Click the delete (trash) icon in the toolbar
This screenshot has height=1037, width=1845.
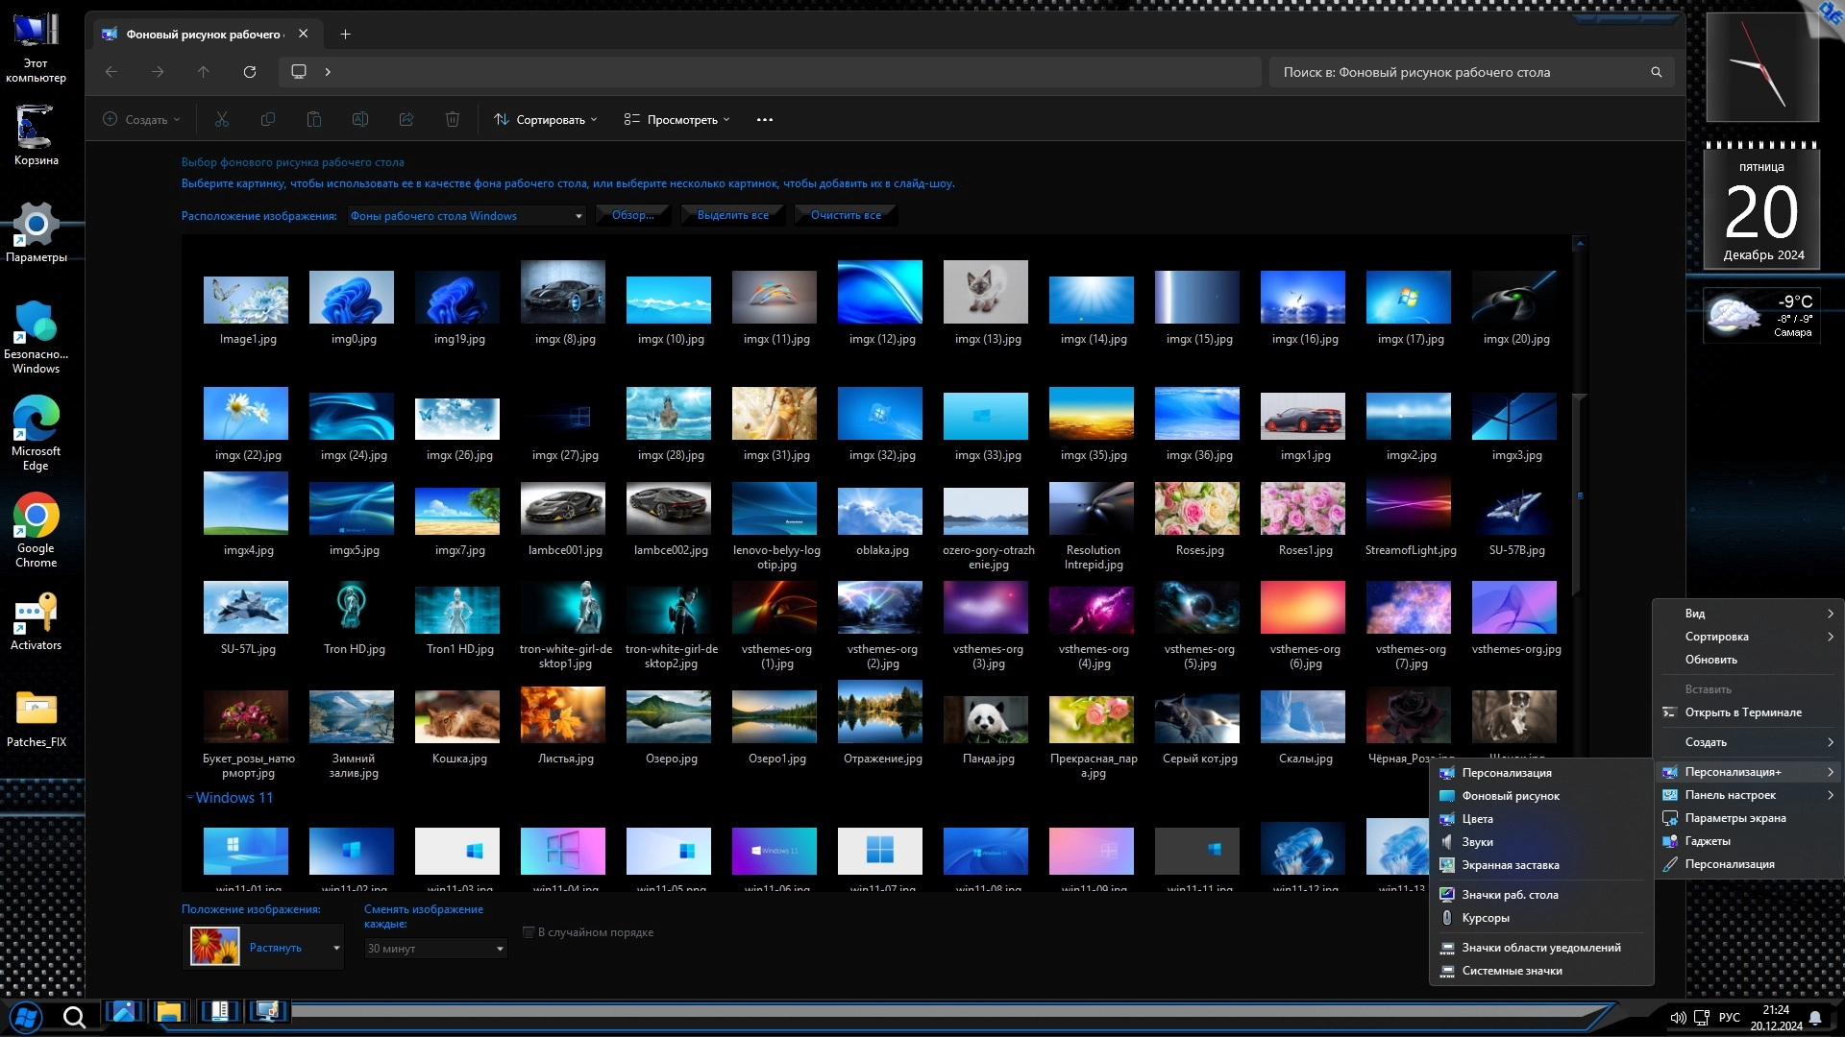(453, 120)
